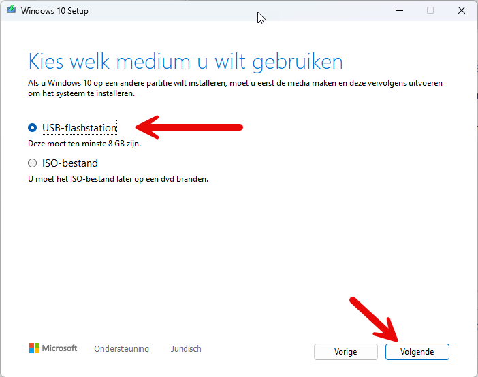Open the Juridisch link
This screenshot has height=377, width=478.
[186, 348]
